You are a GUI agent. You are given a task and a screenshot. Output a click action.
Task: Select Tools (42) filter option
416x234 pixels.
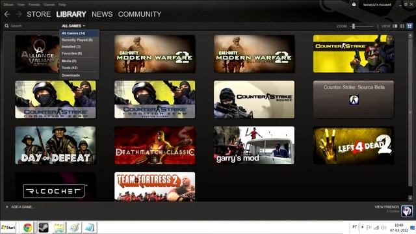coord(79,68)
